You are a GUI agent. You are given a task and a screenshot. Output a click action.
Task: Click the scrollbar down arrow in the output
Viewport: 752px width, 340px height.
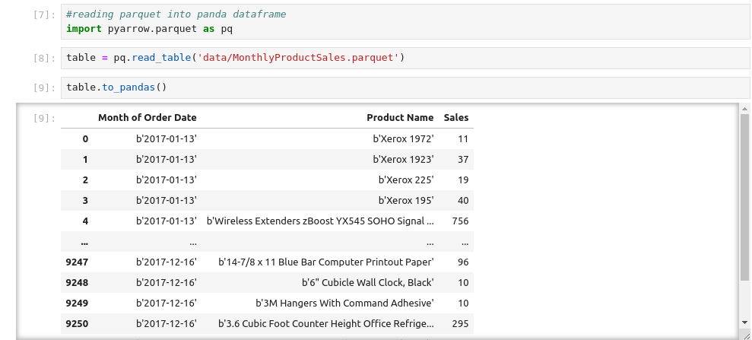click(744, 322)
